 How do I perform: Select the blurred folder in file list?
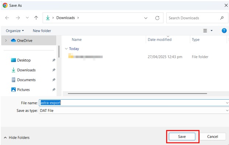(x=86, y=57)
